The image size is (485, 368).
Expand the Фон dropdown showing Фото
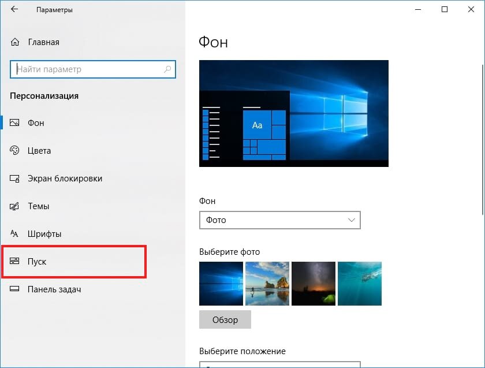coord(279,220)
